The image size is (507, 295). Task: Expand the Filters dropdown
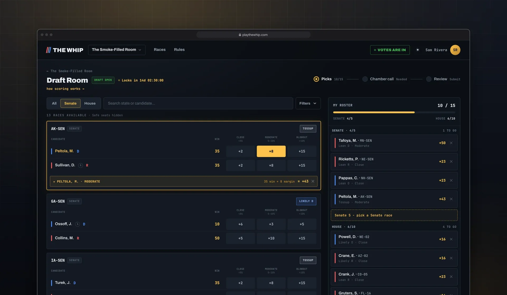(x=308, y=103)
